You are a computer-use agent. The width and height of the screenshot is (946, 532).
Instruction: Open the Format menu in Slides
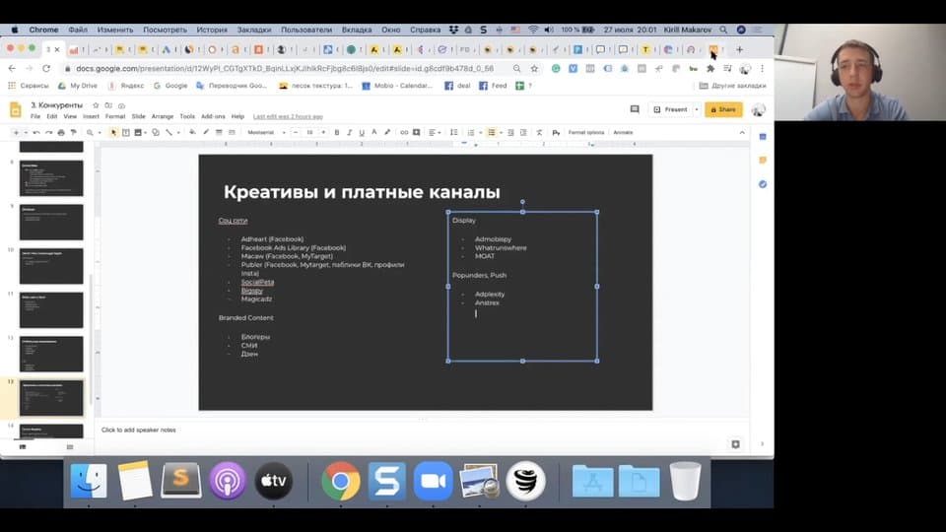(x=115, y=116)
